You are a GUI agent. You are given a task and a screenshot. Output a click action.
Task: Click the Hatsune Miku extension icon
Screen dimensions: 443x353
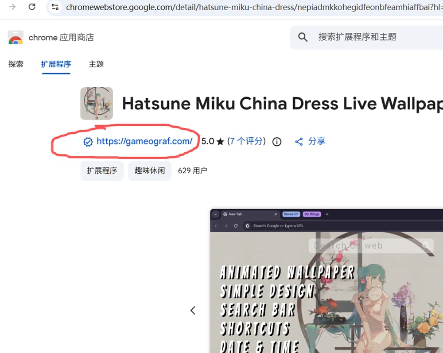(x=97, y=103)
